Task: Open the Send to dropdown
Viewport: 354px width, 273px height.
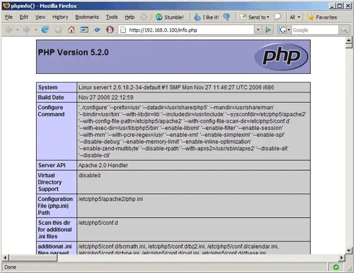Action: pos(254,17)
